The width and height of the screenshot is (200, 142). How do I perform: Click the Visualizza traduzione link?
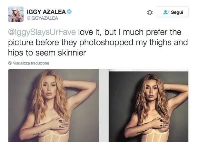point(31,63)
